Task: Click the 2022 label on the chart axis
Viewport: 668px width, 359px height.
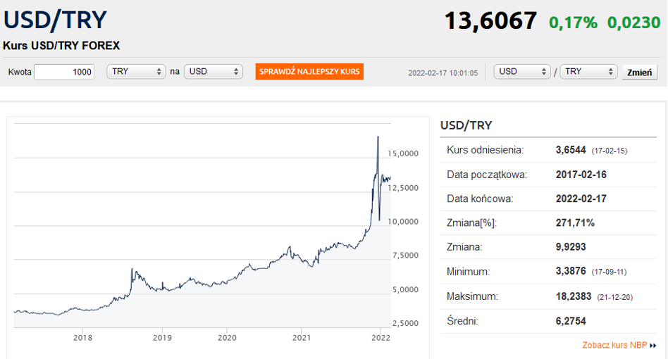Action: tap(380, 338)
